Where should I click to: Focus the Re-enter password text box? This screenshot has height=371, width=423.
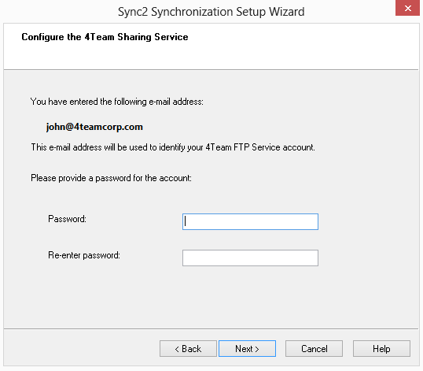pos(250,258)
